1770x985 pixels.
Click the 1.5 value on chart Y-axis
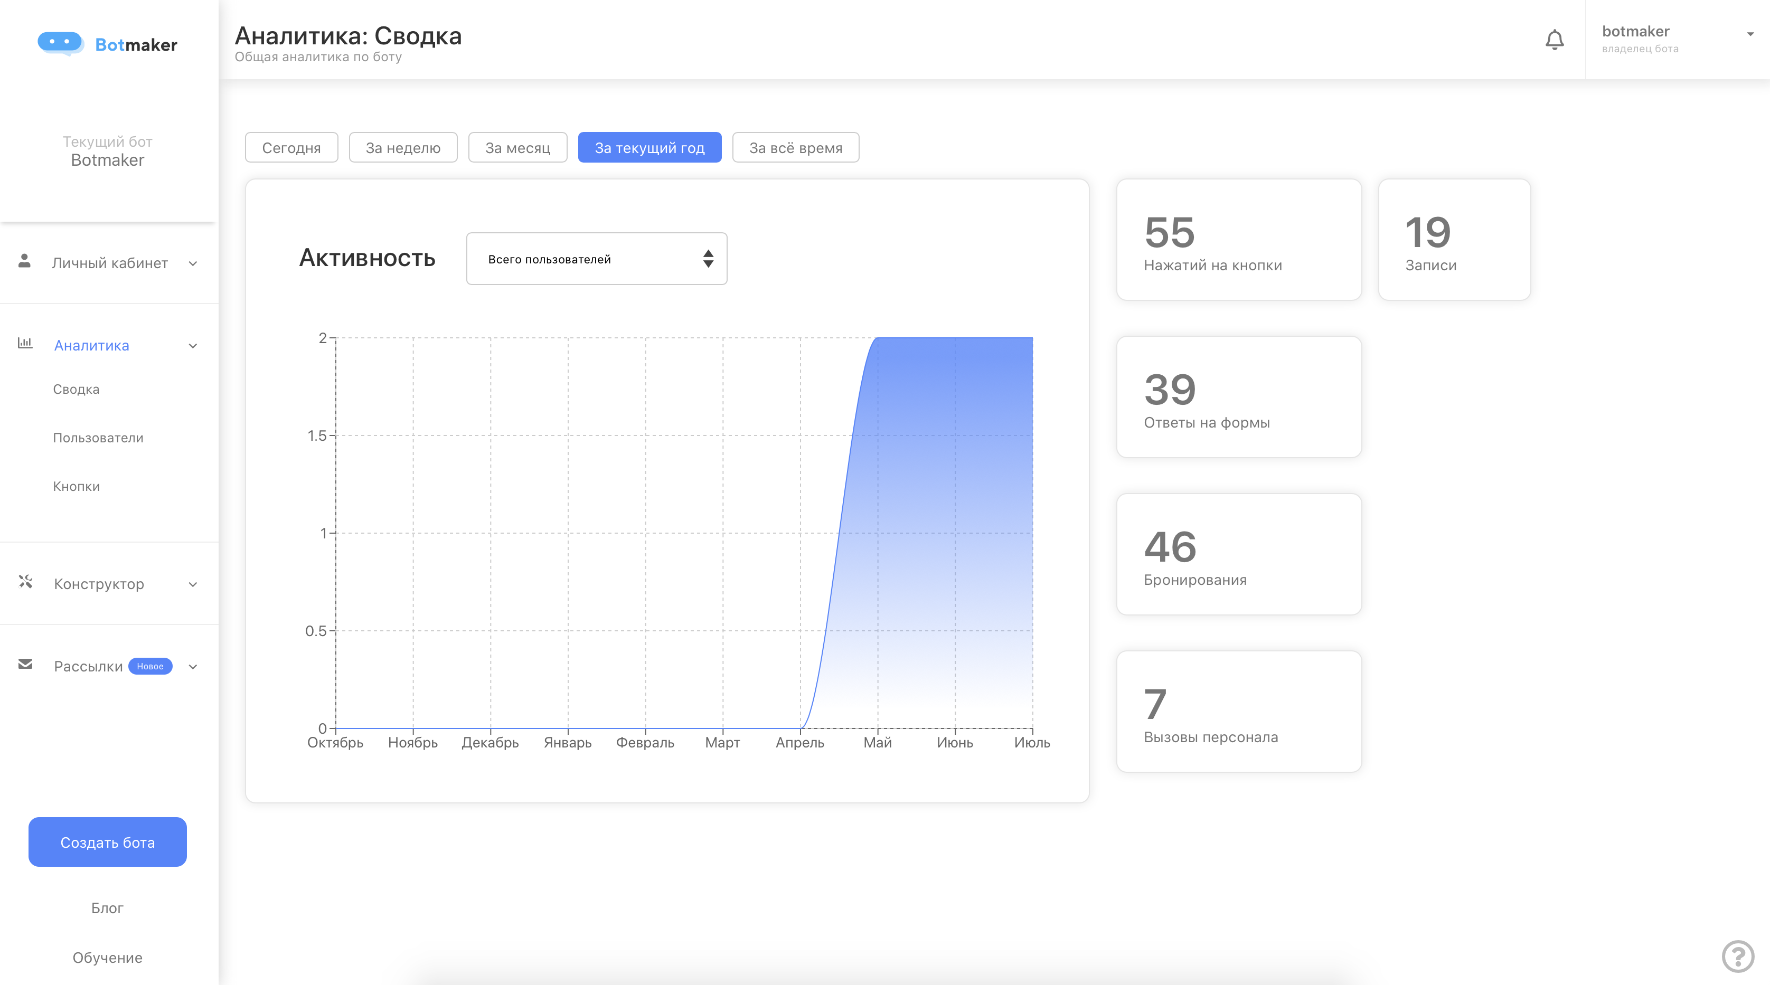click(317, 436)
